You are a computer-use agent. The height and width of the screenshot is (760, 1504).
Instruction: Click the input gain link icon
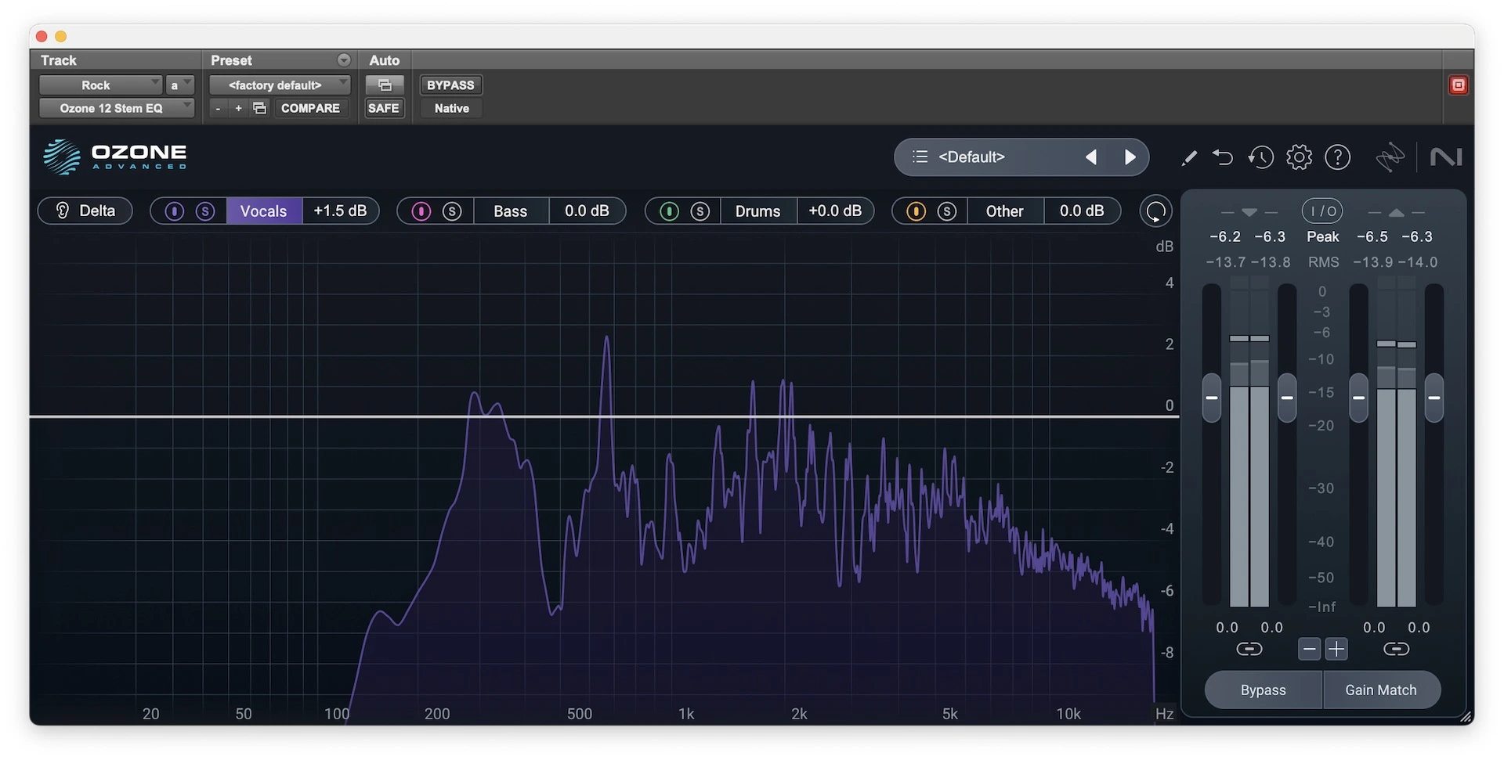click(x=1249, y=649)
